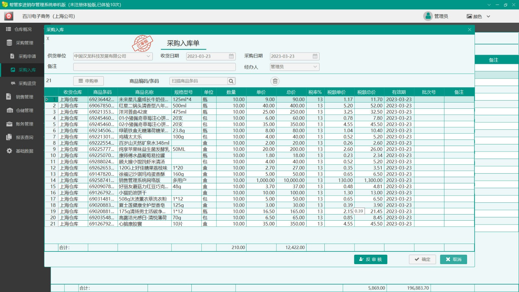
Task: Open the purchase date calendar picker
Action: point(315,56)
